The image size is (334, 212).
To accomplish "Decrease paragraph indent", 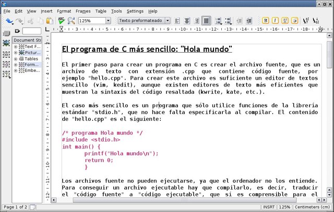I will [239, 21].
